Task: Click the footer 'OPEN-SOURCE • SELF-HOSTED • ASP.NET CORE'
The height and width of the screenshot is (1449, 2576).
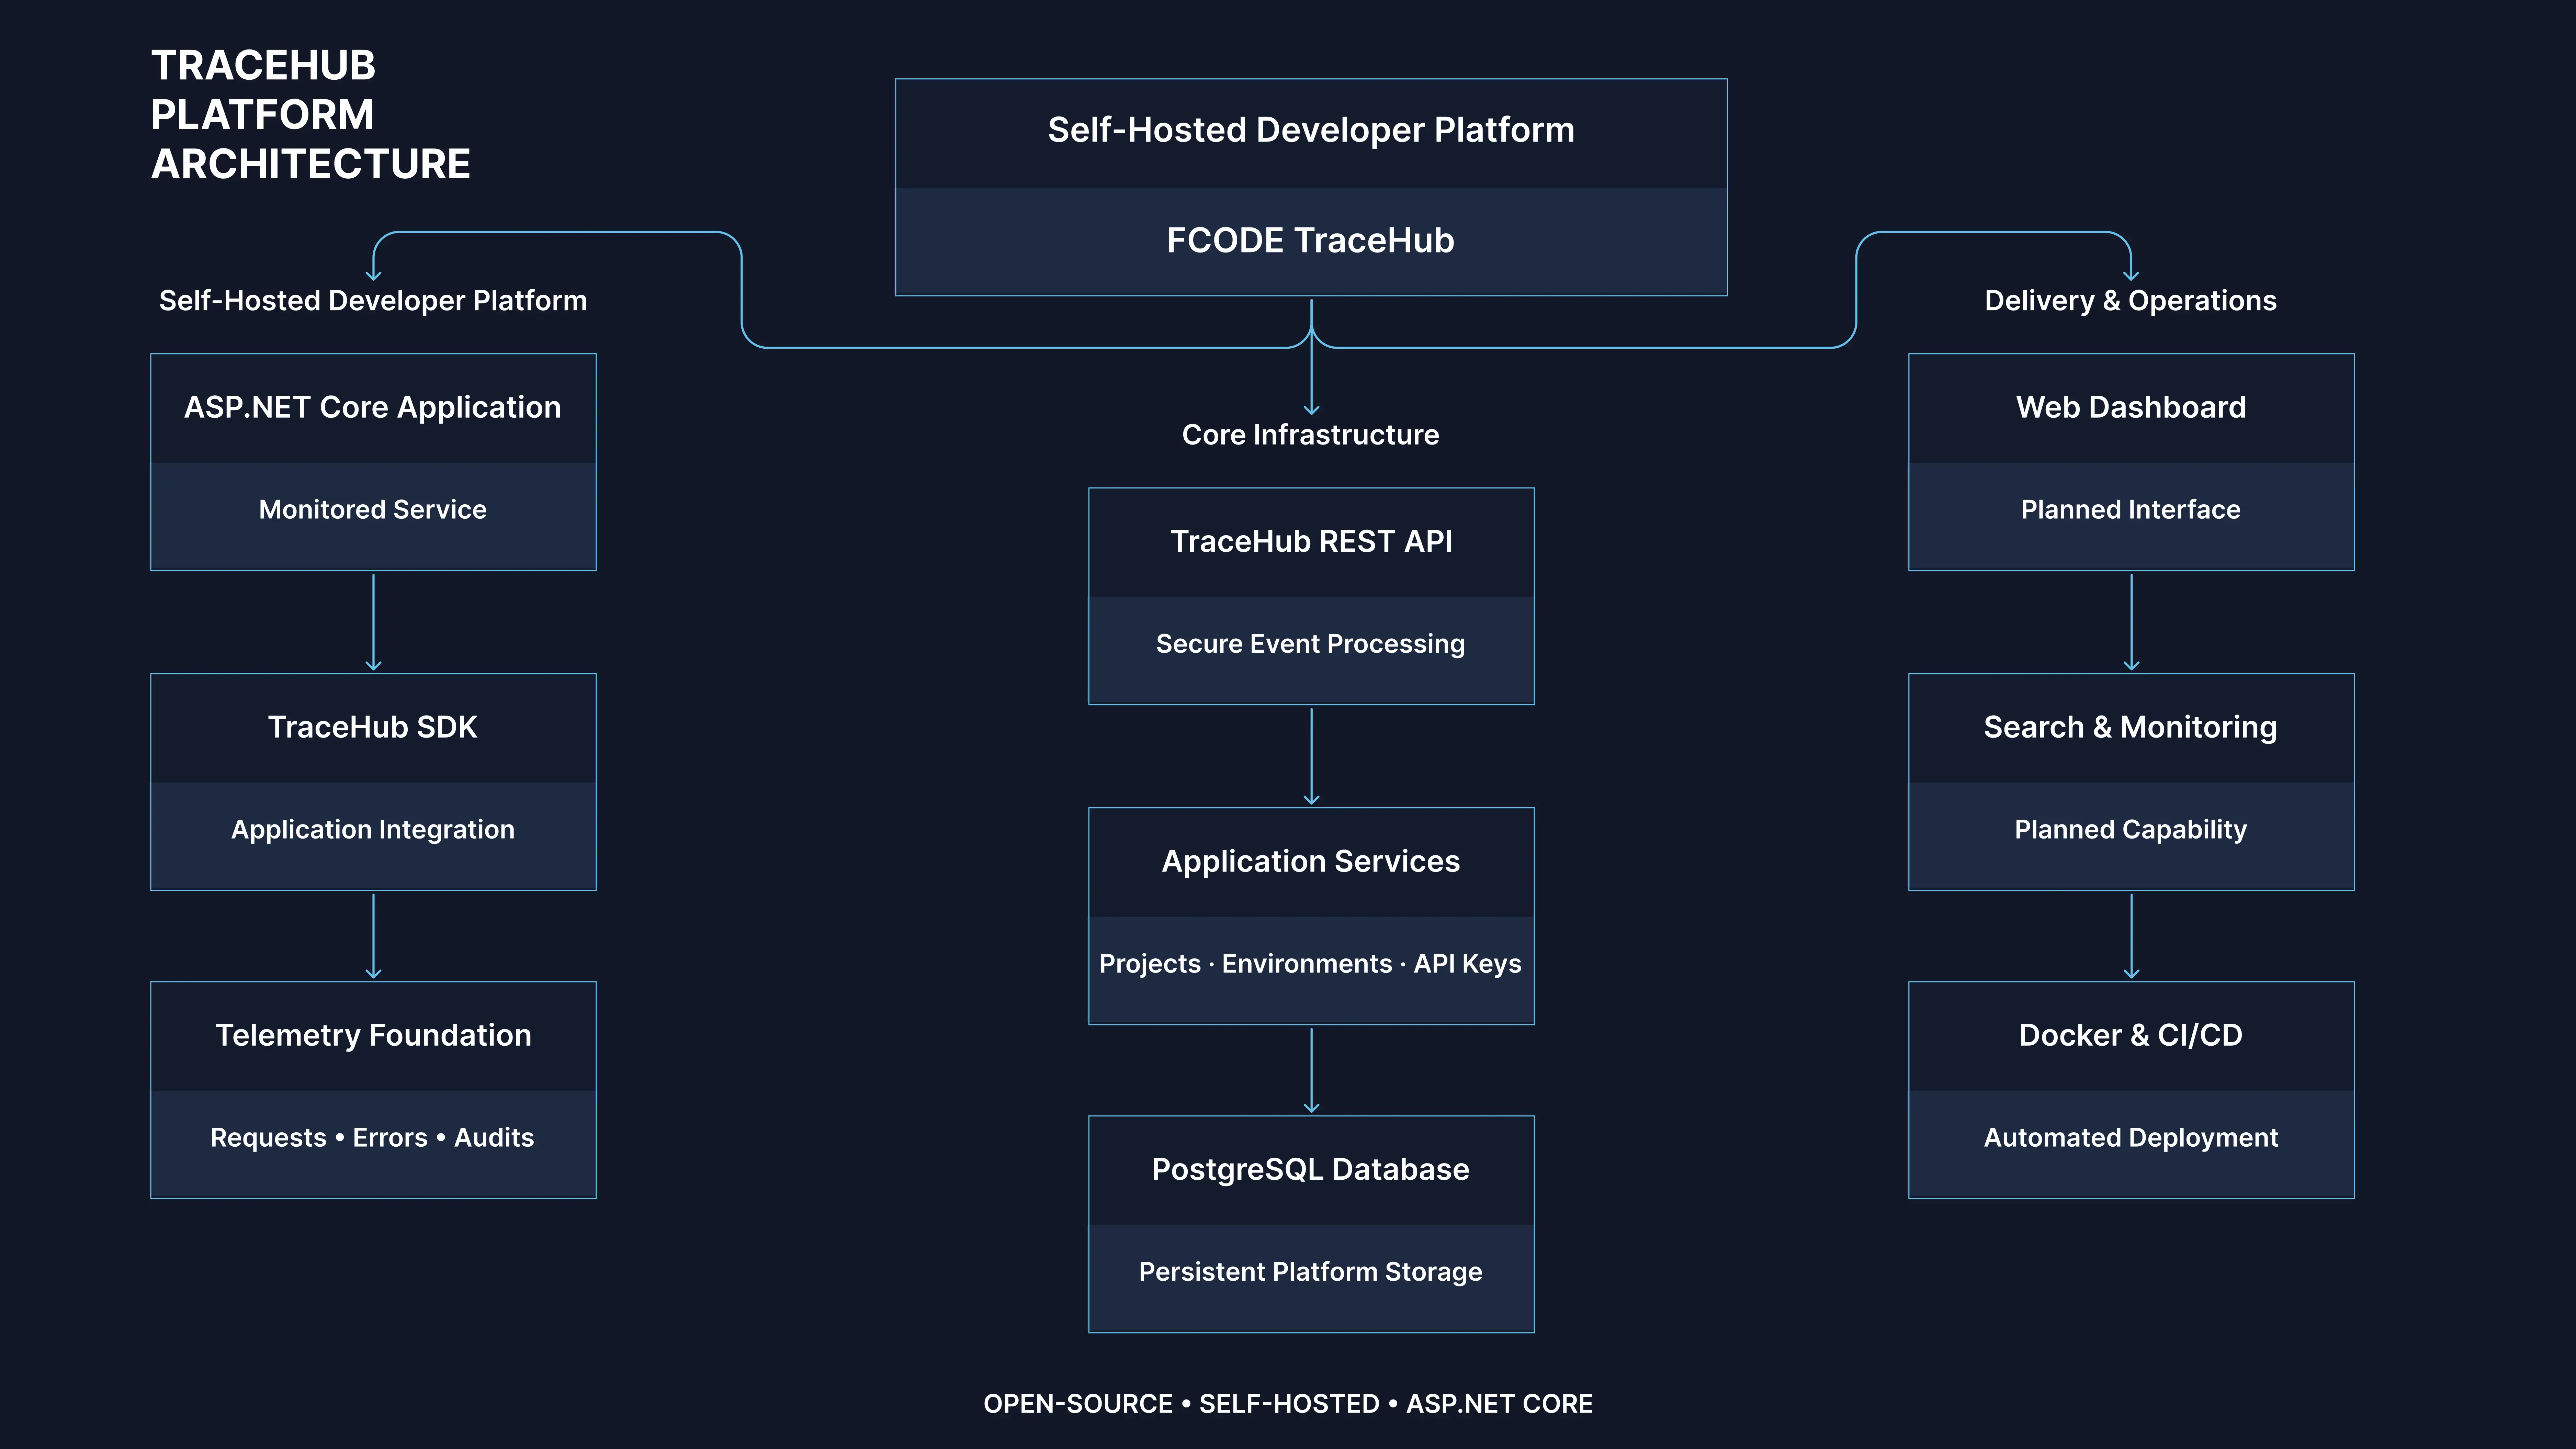Action: pyautogui.click(x=1288, y=1404)
